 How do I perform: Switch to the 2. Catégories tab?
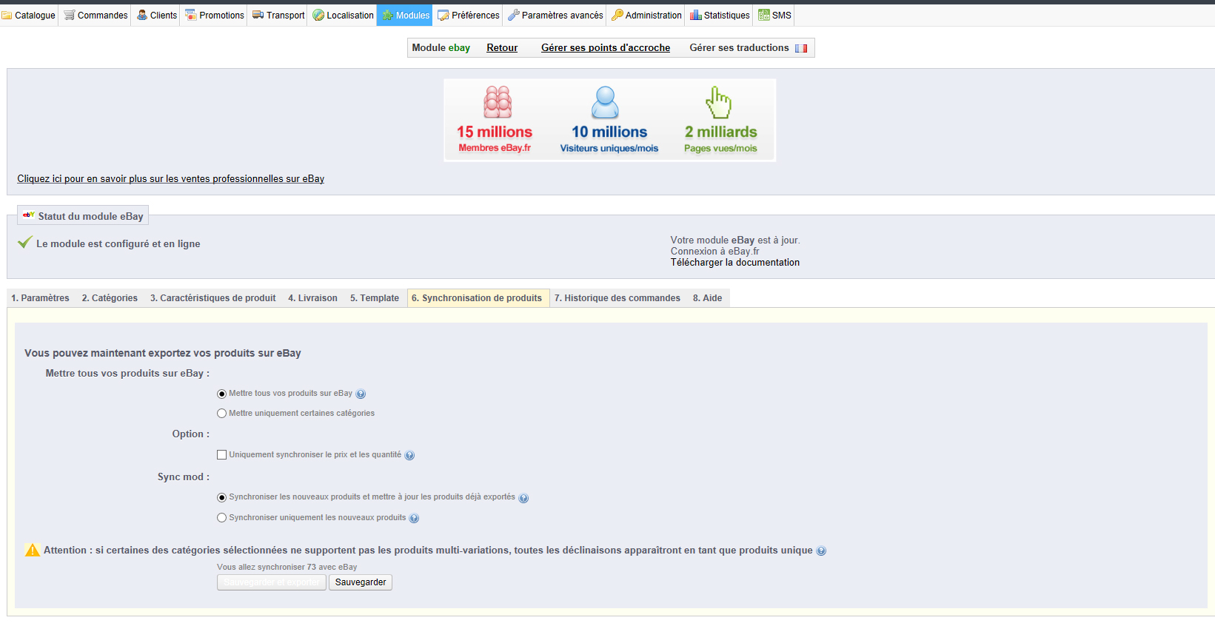tap(110, 298)
